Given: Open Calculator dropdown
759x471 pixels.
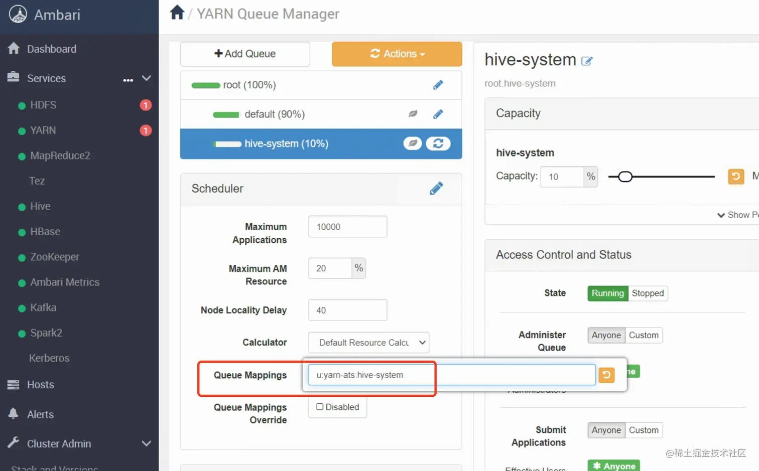Looking at the screenshot, I should [369, 343].
